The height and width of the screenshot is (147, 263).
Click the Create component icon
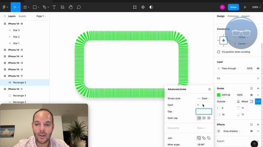(x=143, y=7)
